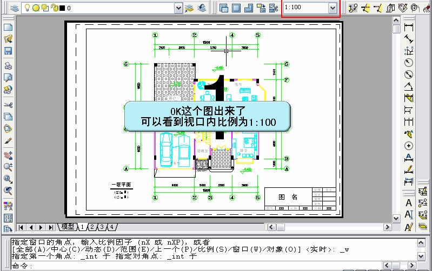The width and height of the screenshot is (432, 271).
Task: Toggle layer 0 on/off lightbulb
Action: (27, 8)
